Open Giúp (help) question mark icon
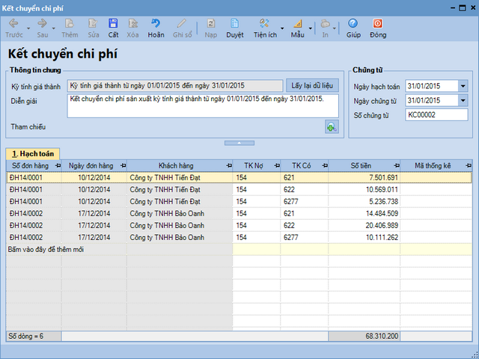Viewport: 479px width, 359px height. point(353,23)
